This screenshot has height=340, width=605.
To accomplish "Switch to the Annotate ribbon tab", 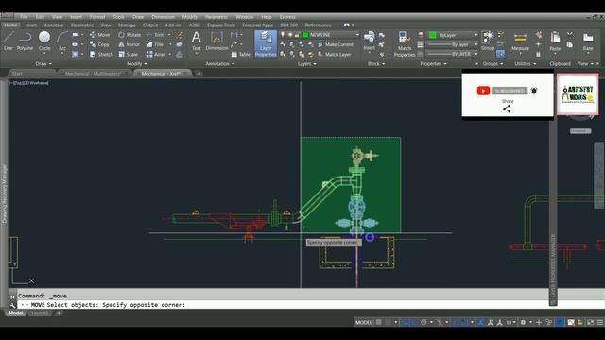I will click(x=54, y=25).
